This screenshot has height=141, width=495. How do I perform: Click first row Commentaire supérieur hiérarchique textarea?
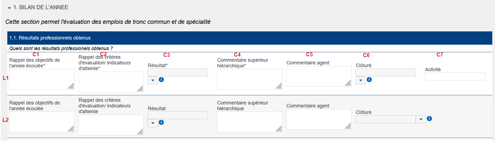point(249,79)
